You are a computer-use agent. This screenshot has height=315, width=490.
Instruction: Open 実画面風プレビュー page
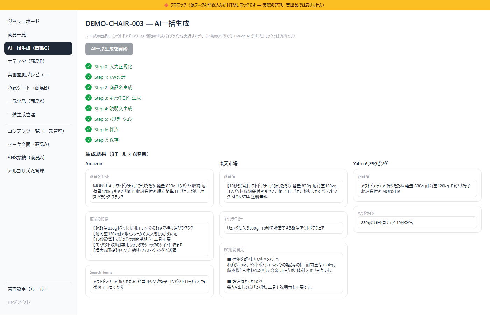tap(38, 75)
